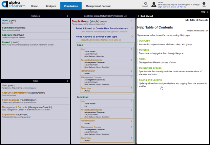Open Help via question mark icon
The height and width of the screenshot is (145, 210).
click(204, 3)
